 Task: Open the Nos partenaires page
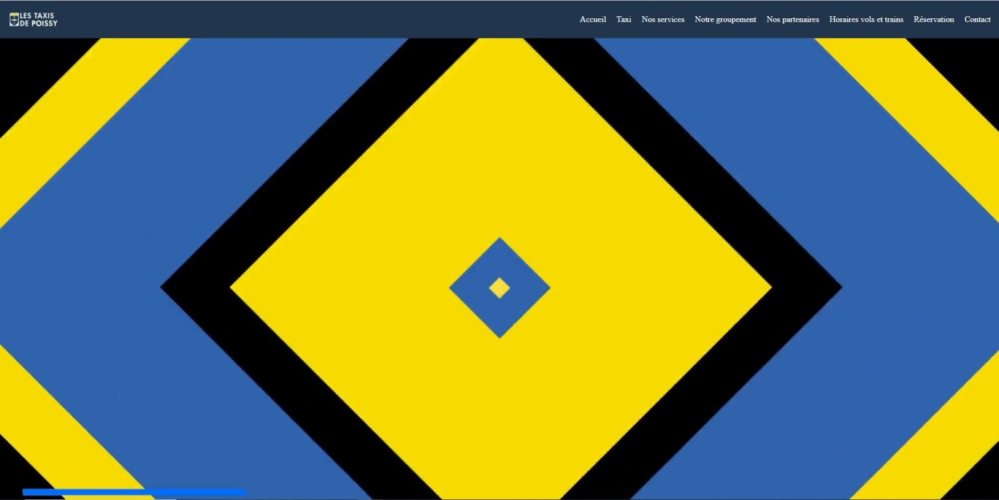pyautogui.click(x=793, y=19)
